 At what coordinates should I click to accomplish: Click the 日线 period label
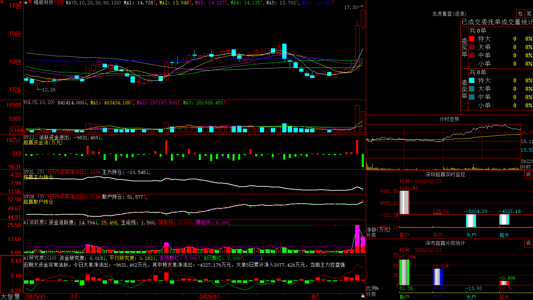point(59,3)
